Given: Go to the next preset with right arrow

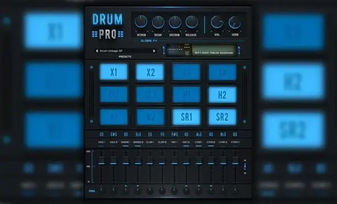Looking at the screenshot, I should pyautogui.click(x=154, y=51).
